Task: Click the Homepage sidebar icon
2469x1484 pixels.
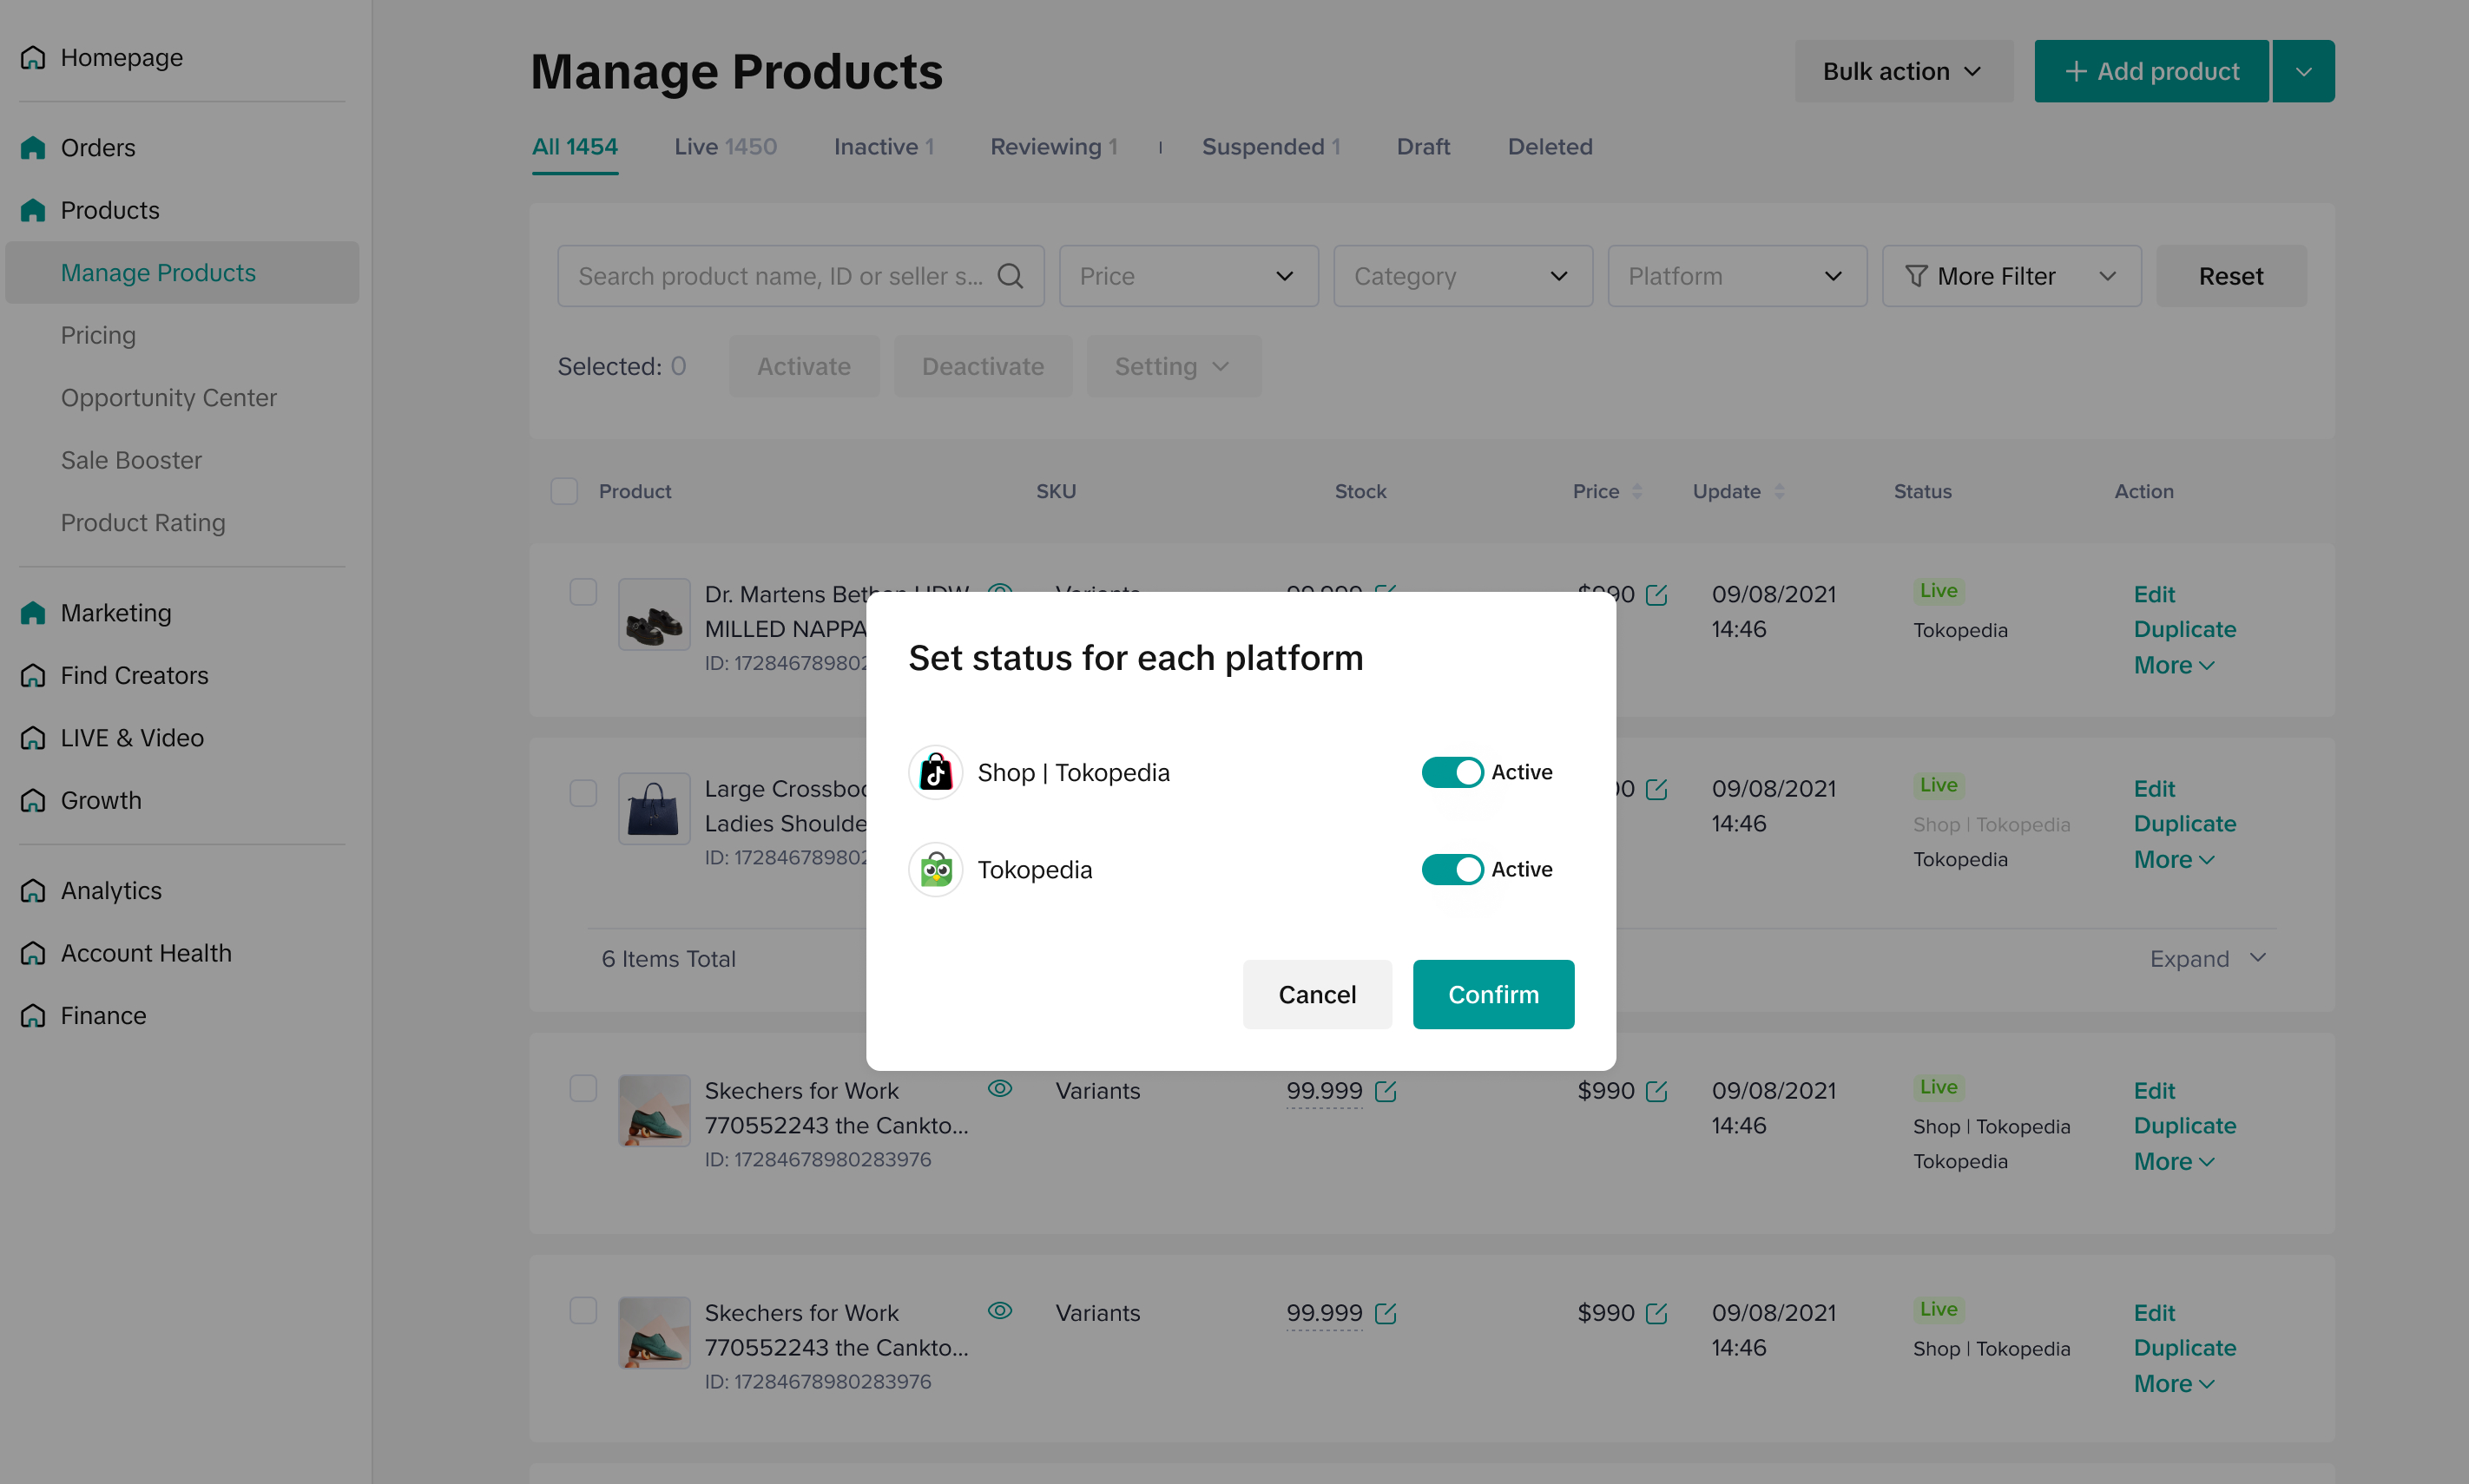Action: tap(33, 58)
